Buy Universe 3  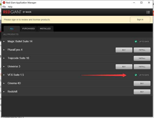point(124,67)
